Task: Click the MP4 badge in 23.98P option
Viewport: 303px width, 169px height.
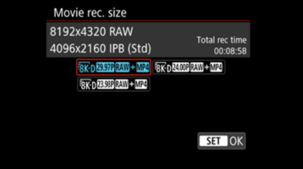Action: pyautogui.click(x=141, y=84)
